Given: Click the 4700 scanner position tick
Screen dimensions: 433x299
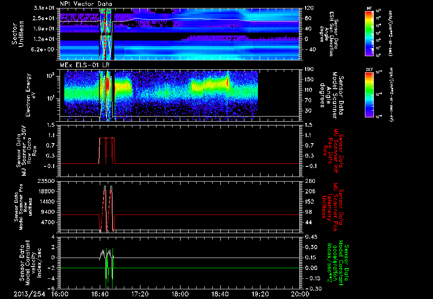Looking at the screenshot, I should [48, 222].
